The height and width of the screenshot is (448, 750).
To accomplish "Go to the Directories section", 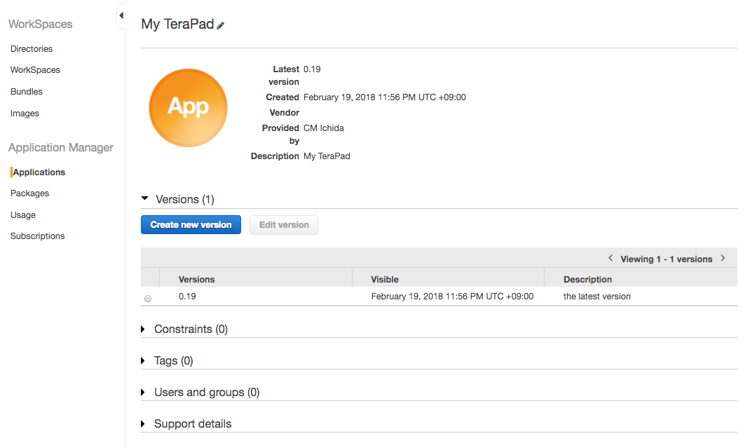I will 31,48.
